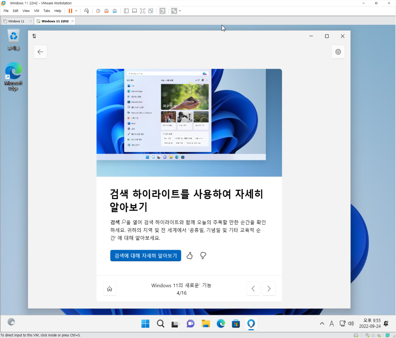
Task: Open the snapshot manager
Action: tap(115, 11)
